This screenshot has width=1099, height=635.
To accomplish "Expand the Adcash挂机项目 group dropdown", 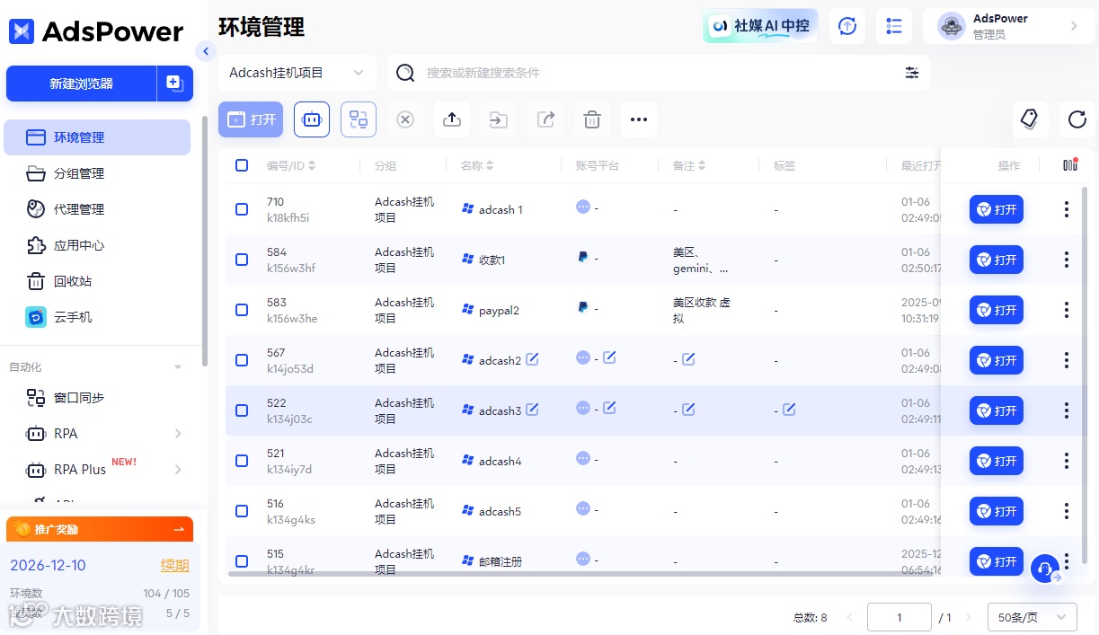I will (297, 73).
